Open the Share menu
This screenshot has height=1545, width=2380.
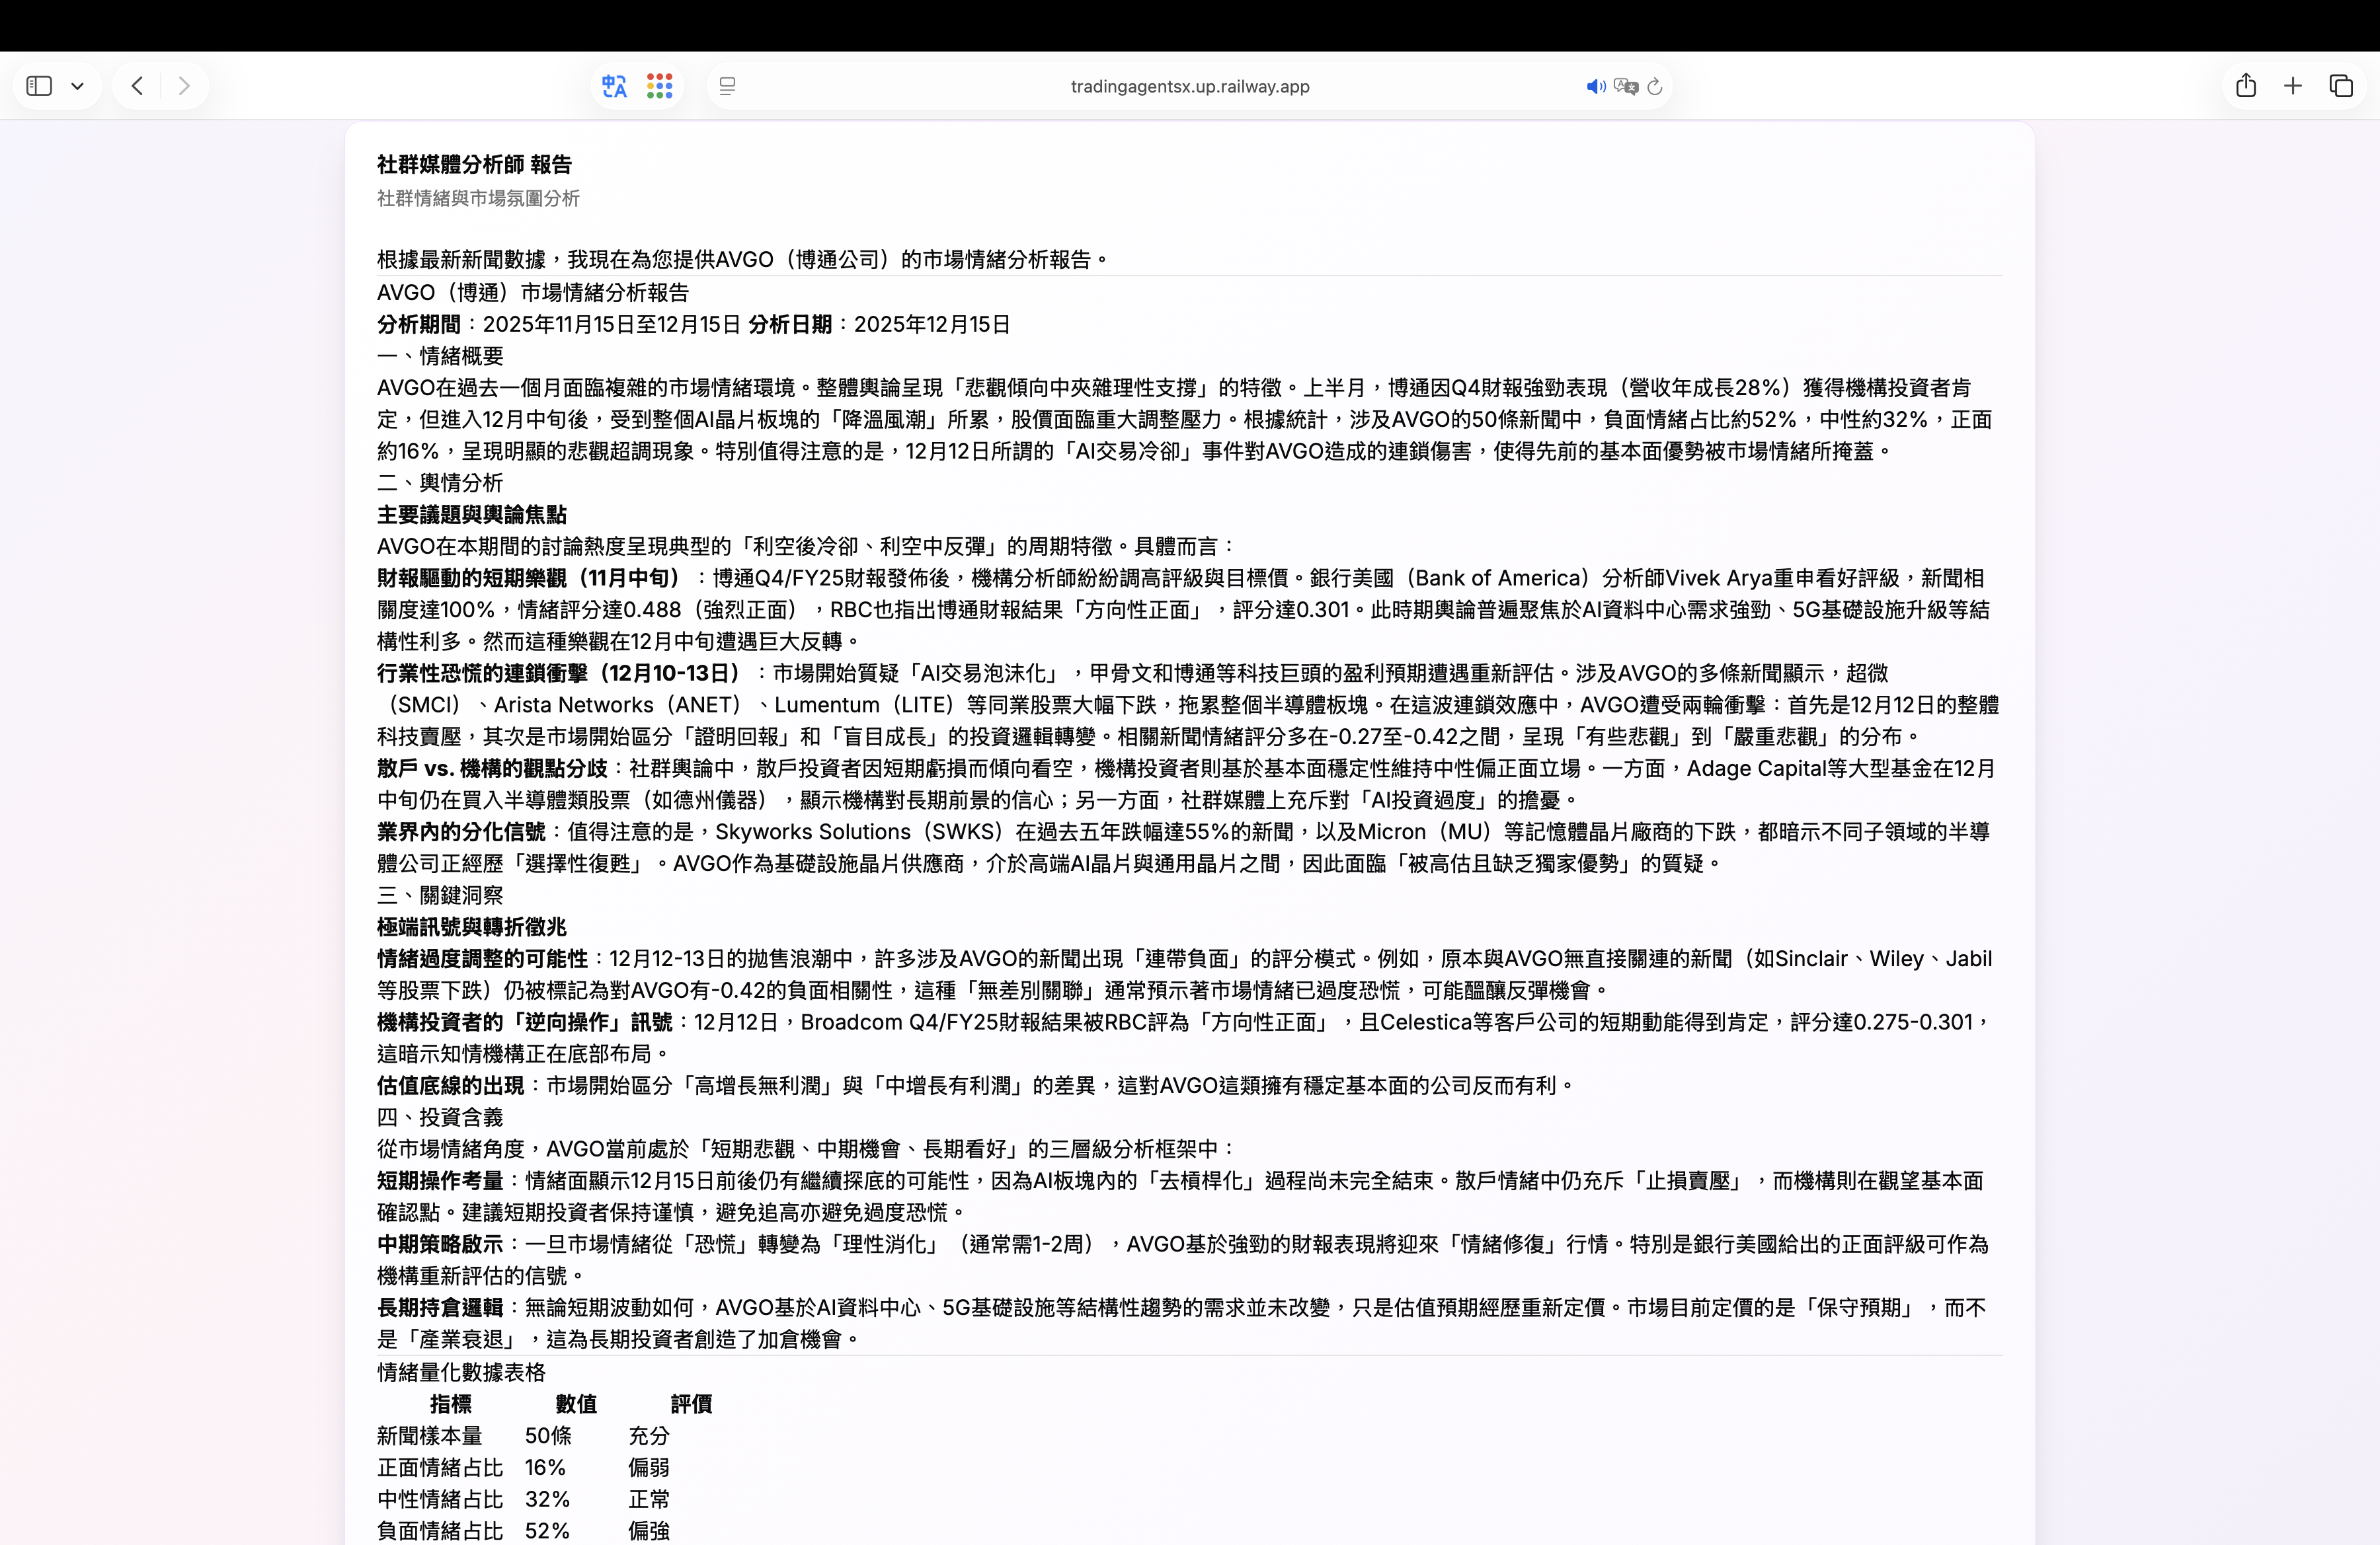[2246, 85]
